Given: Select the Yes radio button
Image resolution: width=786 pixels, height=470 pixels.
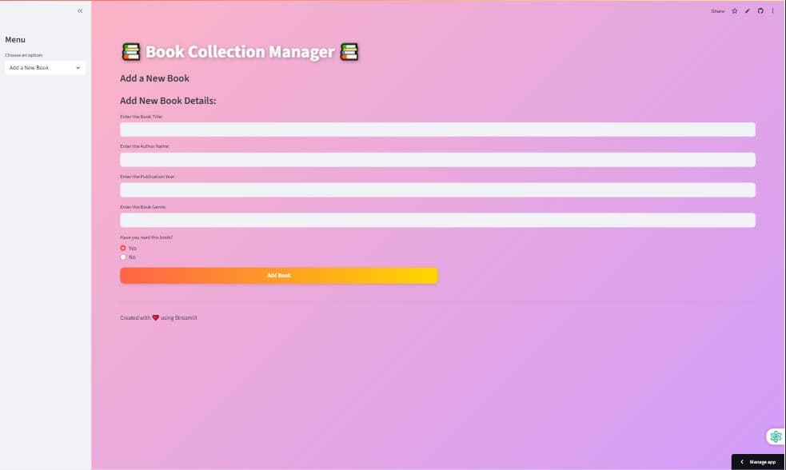Looking at the screenshot, I should pyautogui.click(x=123, y=248).
